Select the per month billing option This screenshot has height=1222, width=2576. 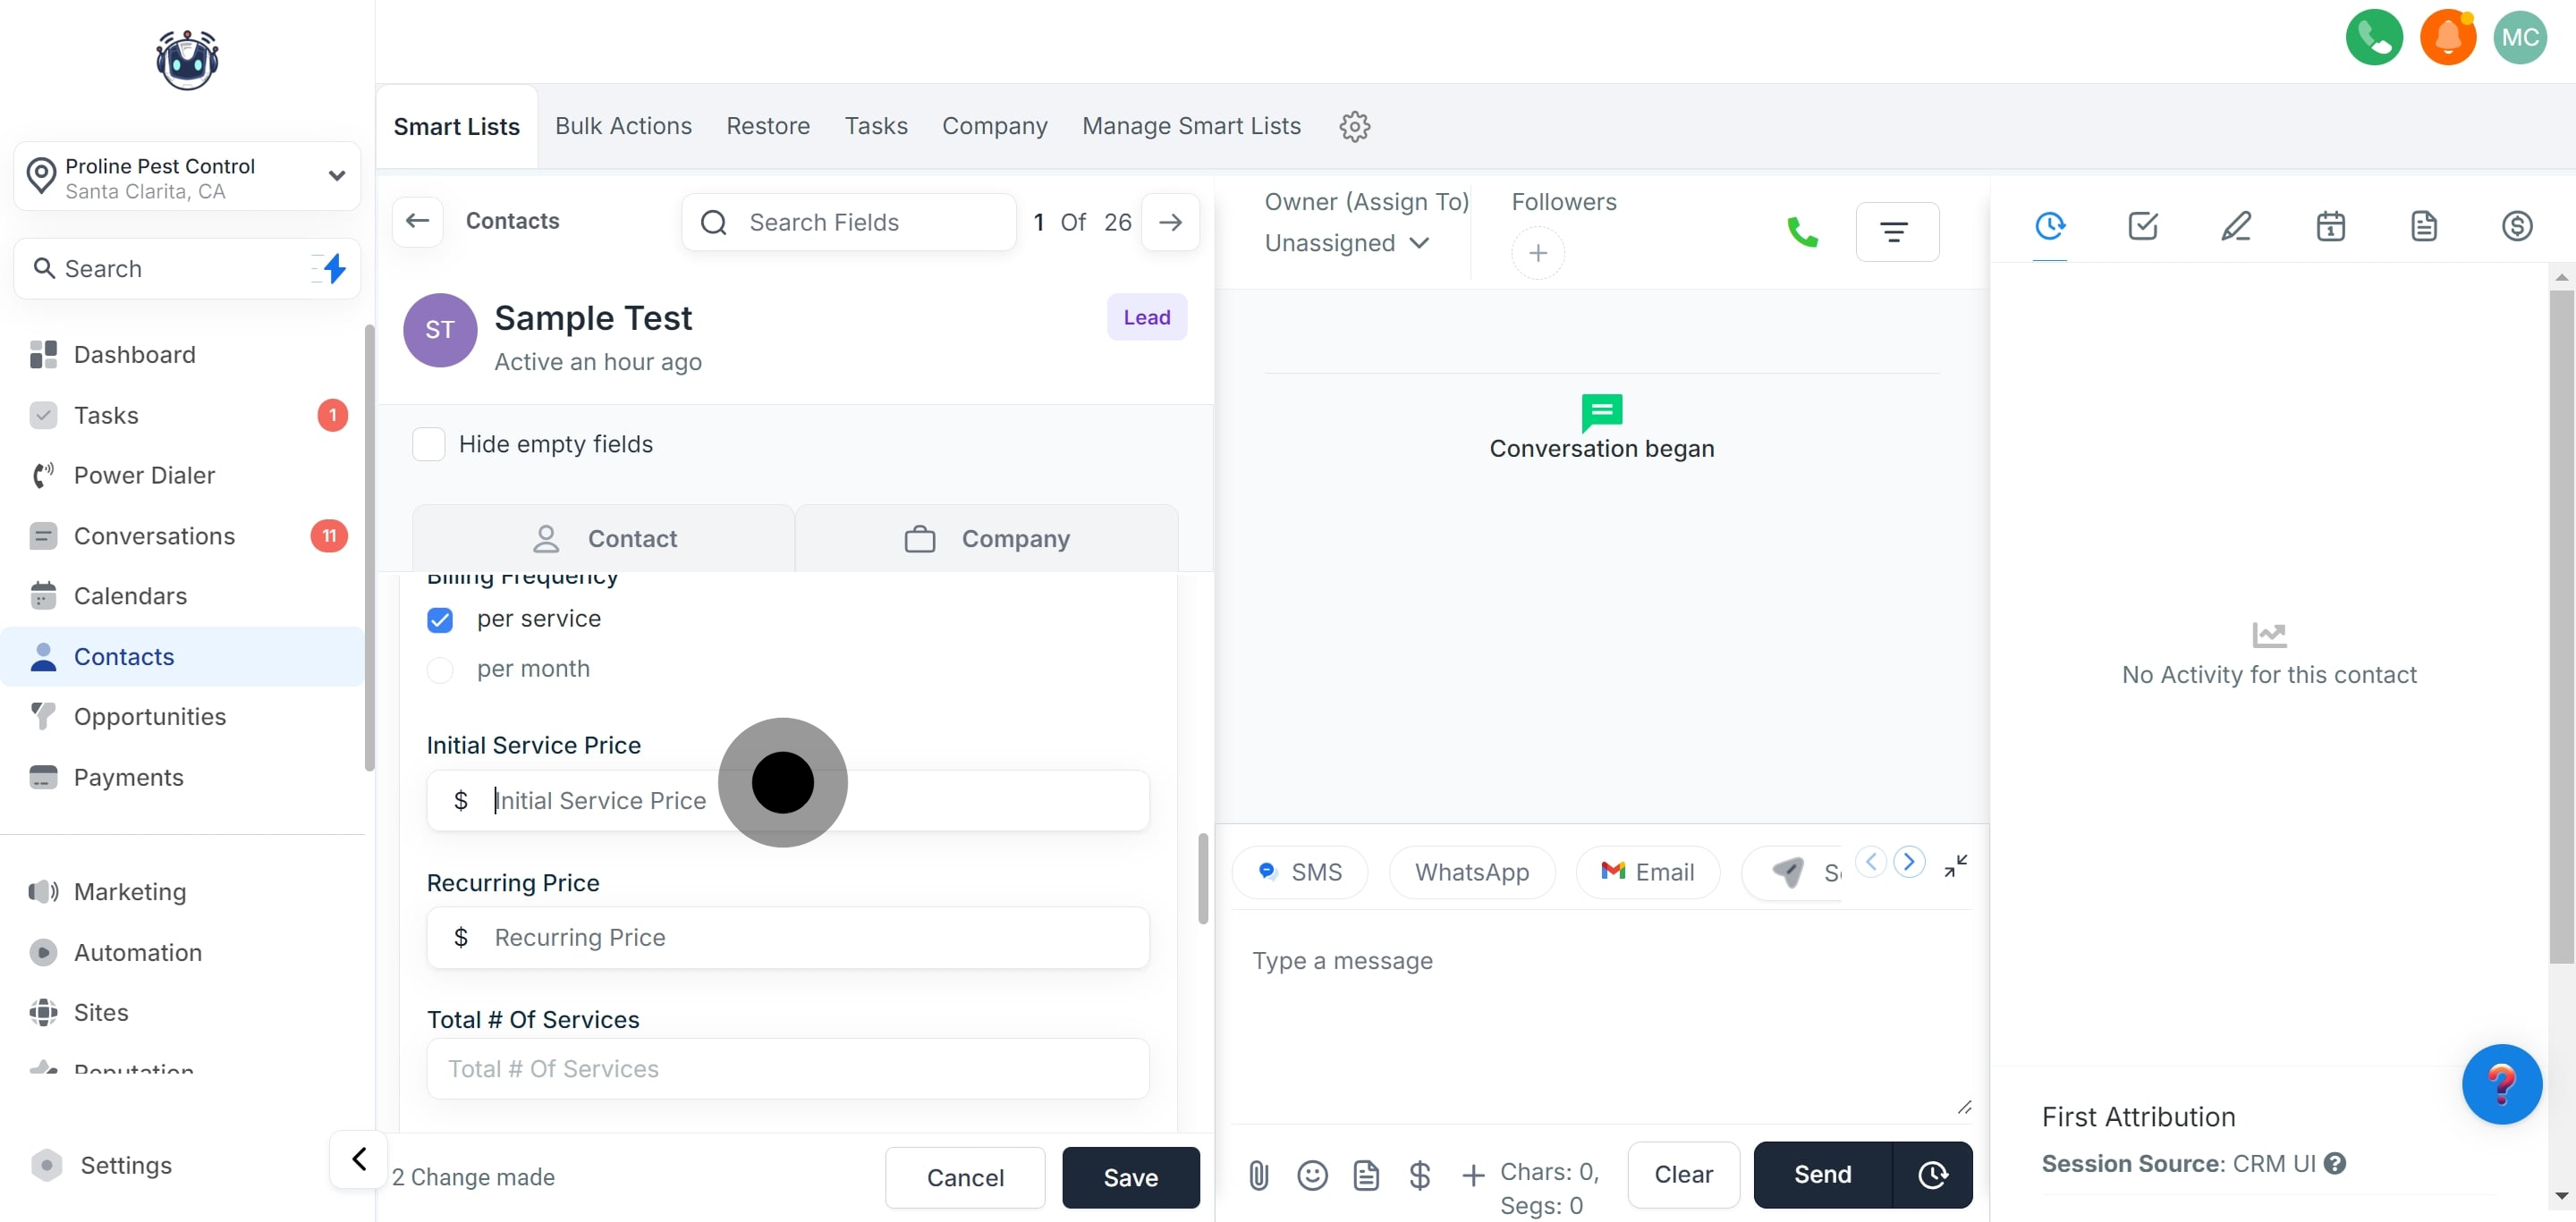pos(440,670)
